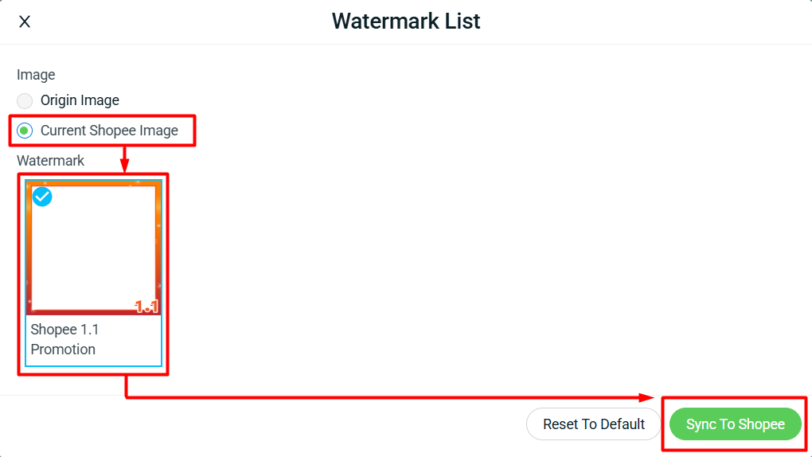Click the white center of watermark preview
Viewport: 812px width, 457px height.
point(94,248)
